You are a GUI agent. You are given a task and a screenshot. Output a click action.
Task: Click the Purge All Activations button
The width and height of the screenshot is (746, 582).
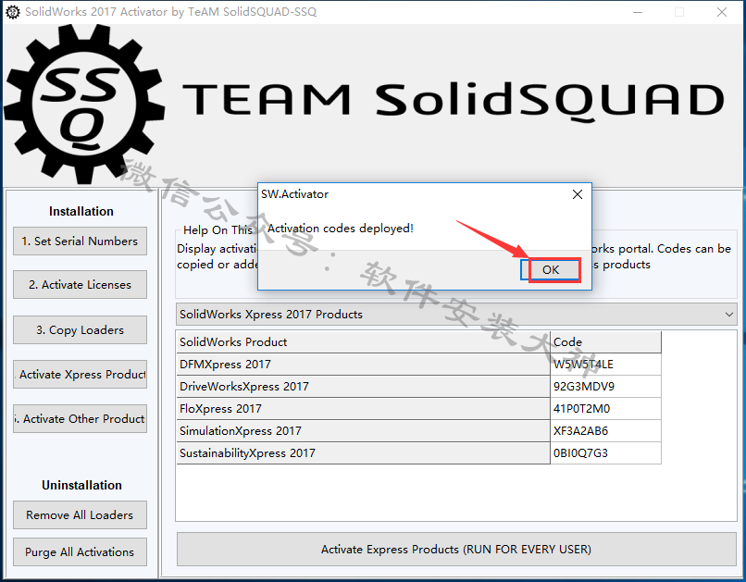[80, 552]
